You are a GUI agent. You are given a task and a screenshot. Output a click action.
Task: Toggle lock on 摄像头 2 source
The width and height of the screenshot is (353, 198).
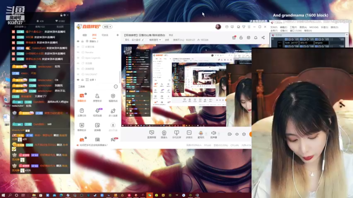[83, 41]
